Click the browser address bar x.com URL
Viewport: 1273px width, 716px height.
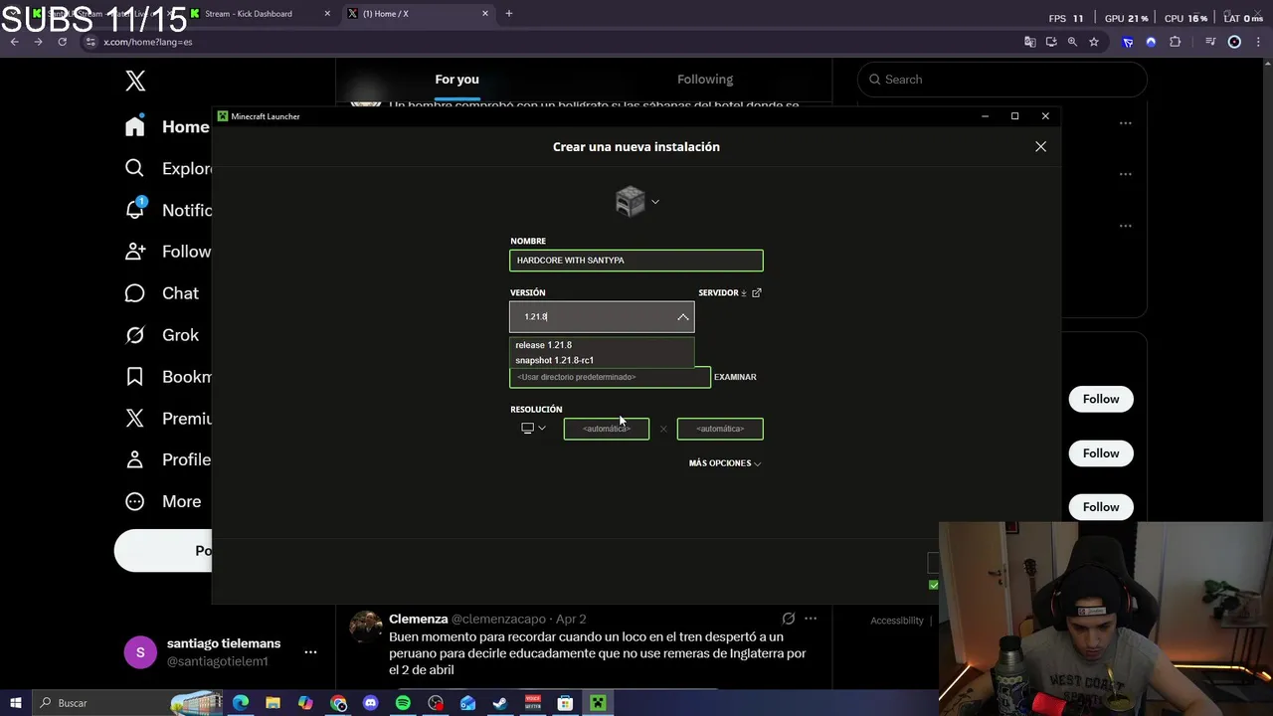pyautogui.click(x=148, y=42)
